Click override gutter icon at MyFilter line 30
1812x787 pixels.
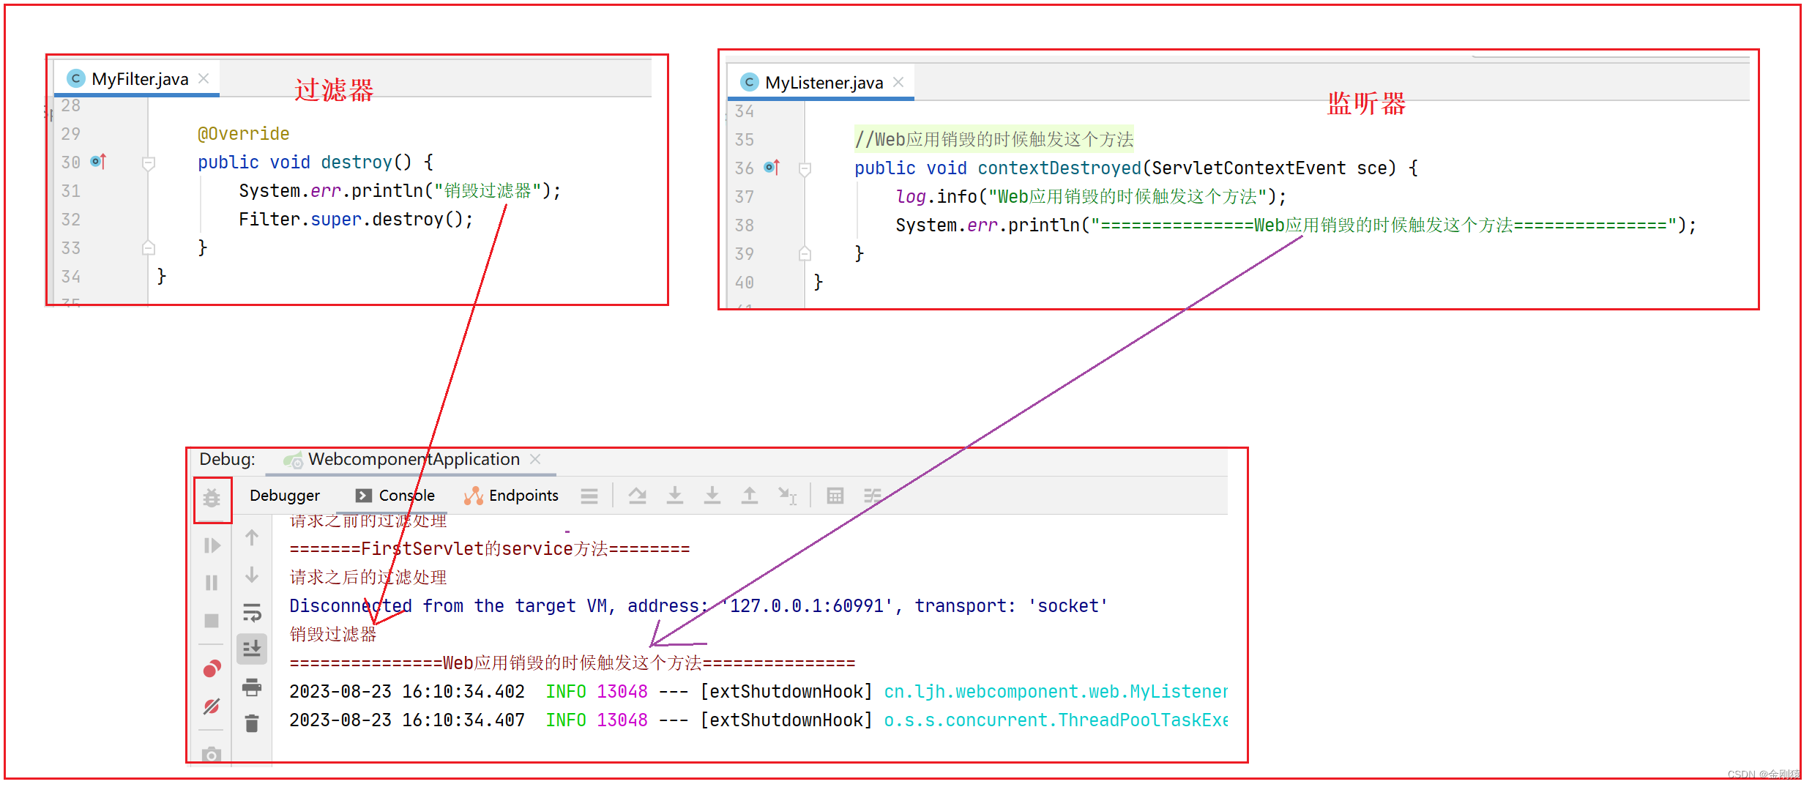pyautogui.click(x=99, y=161)
